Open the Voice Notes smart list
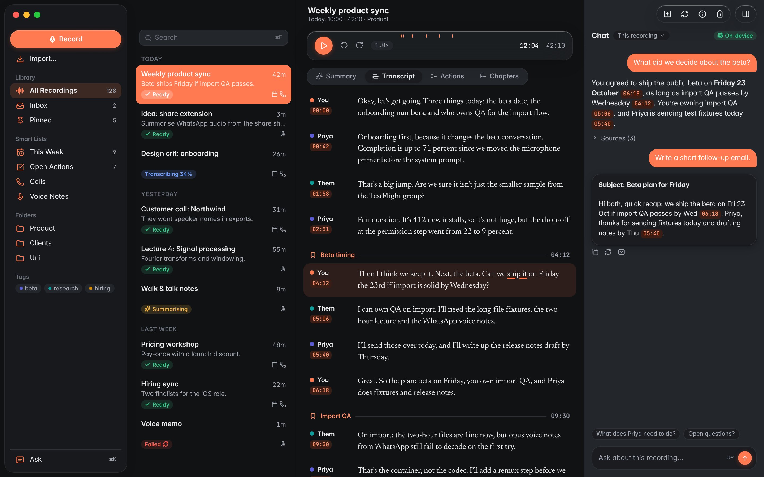Image resolution: width=764 pixels, height=477 pixels. 66,197
